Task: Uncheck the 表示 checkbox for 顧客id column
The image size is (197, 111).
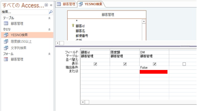Action: [x=95, y=64]
